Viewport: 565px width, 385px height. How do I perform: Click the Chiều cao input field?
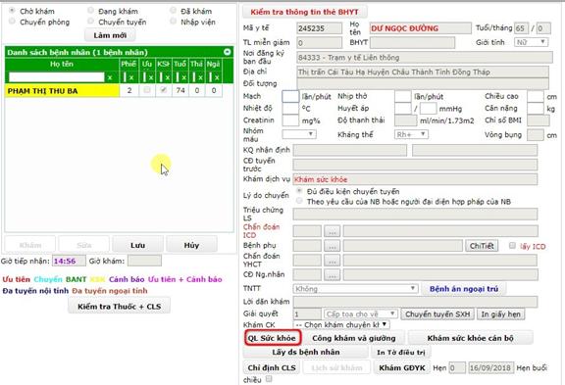[536, 96]
